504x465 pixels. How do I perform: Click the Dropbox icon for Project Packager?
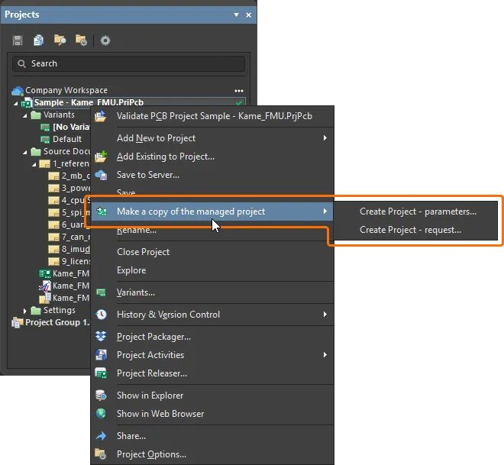click(101, 337)
